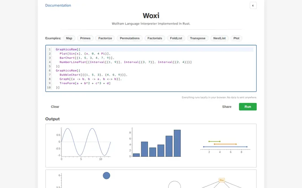Click the green interval line
The height and width of the screenshot is (188, 302).
click(214, 141)
